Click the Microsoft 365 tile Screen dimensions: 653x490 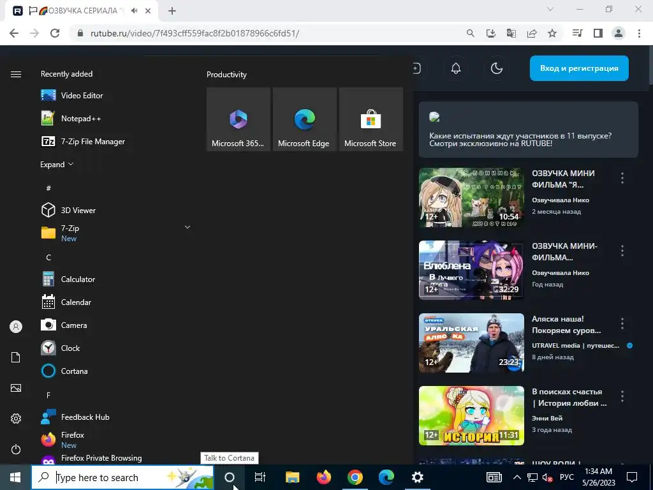pyautogui.click(x=238, y=119)
